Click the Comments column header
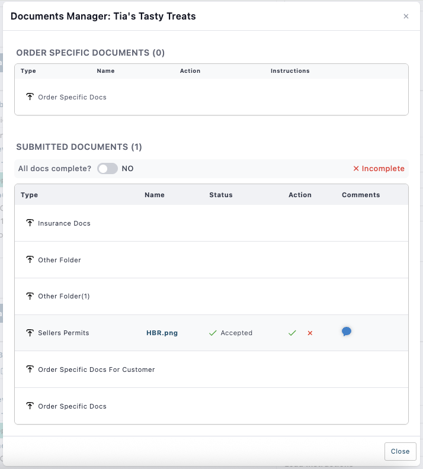This screenshot has width=423, height=469. point(361,195)
